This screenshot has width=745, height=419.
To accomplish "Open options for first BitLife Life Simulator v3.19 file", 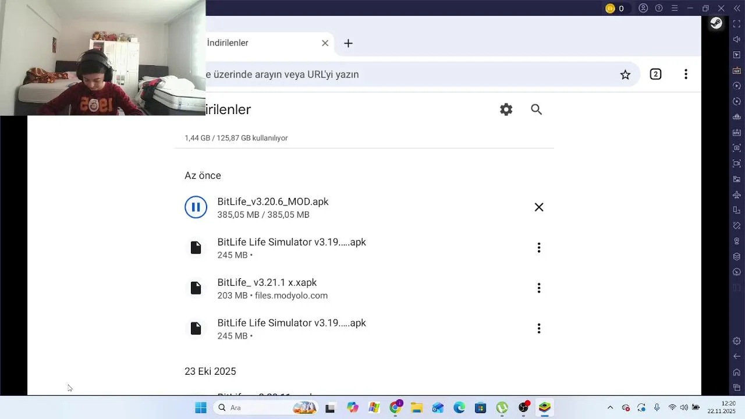I will coord(539,248).
